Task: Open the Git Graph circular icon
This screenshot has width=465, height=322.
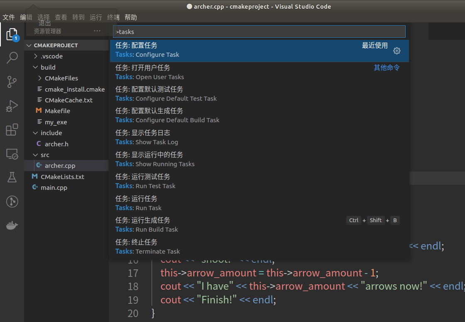Action: (x=12, y=201)
